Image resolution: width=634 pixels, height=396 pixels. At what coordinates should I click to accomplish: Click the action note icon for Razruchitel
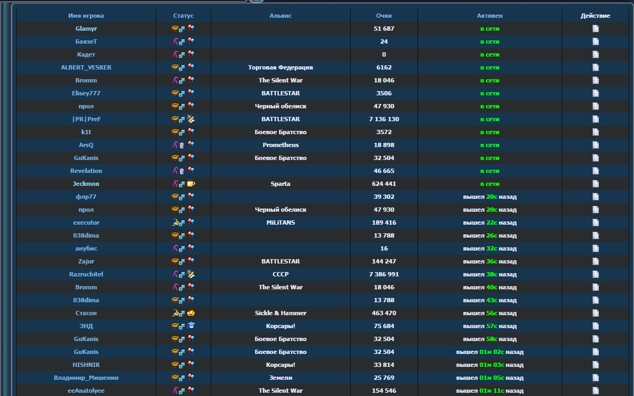coord(595,274)
